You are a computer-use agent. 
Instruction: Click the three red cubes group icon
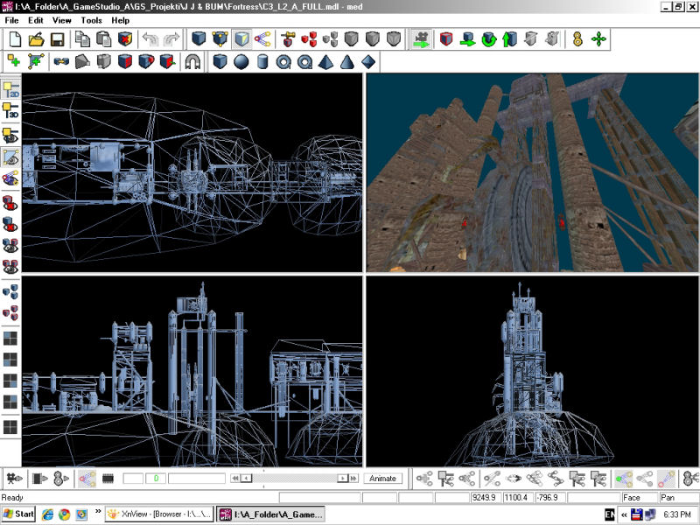point(309,39)
